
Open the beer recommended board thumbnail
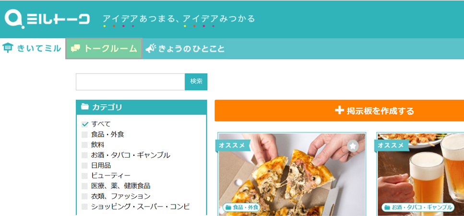coord(420,174)
